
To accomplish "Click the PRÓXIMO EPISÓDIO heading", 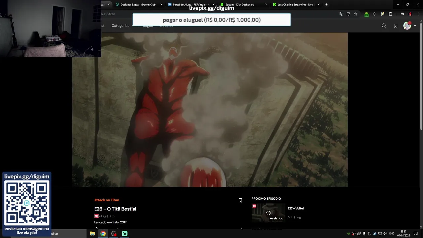I will point(266,199).
